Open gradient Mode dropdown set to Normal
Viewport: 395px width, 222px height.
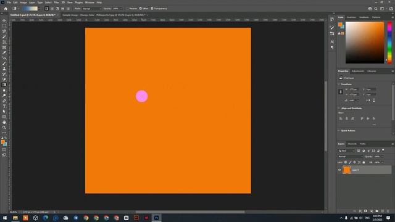(92, 9)
